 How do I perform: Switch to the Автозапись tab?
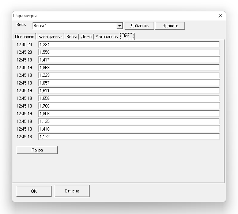click(x=107, y=37)
